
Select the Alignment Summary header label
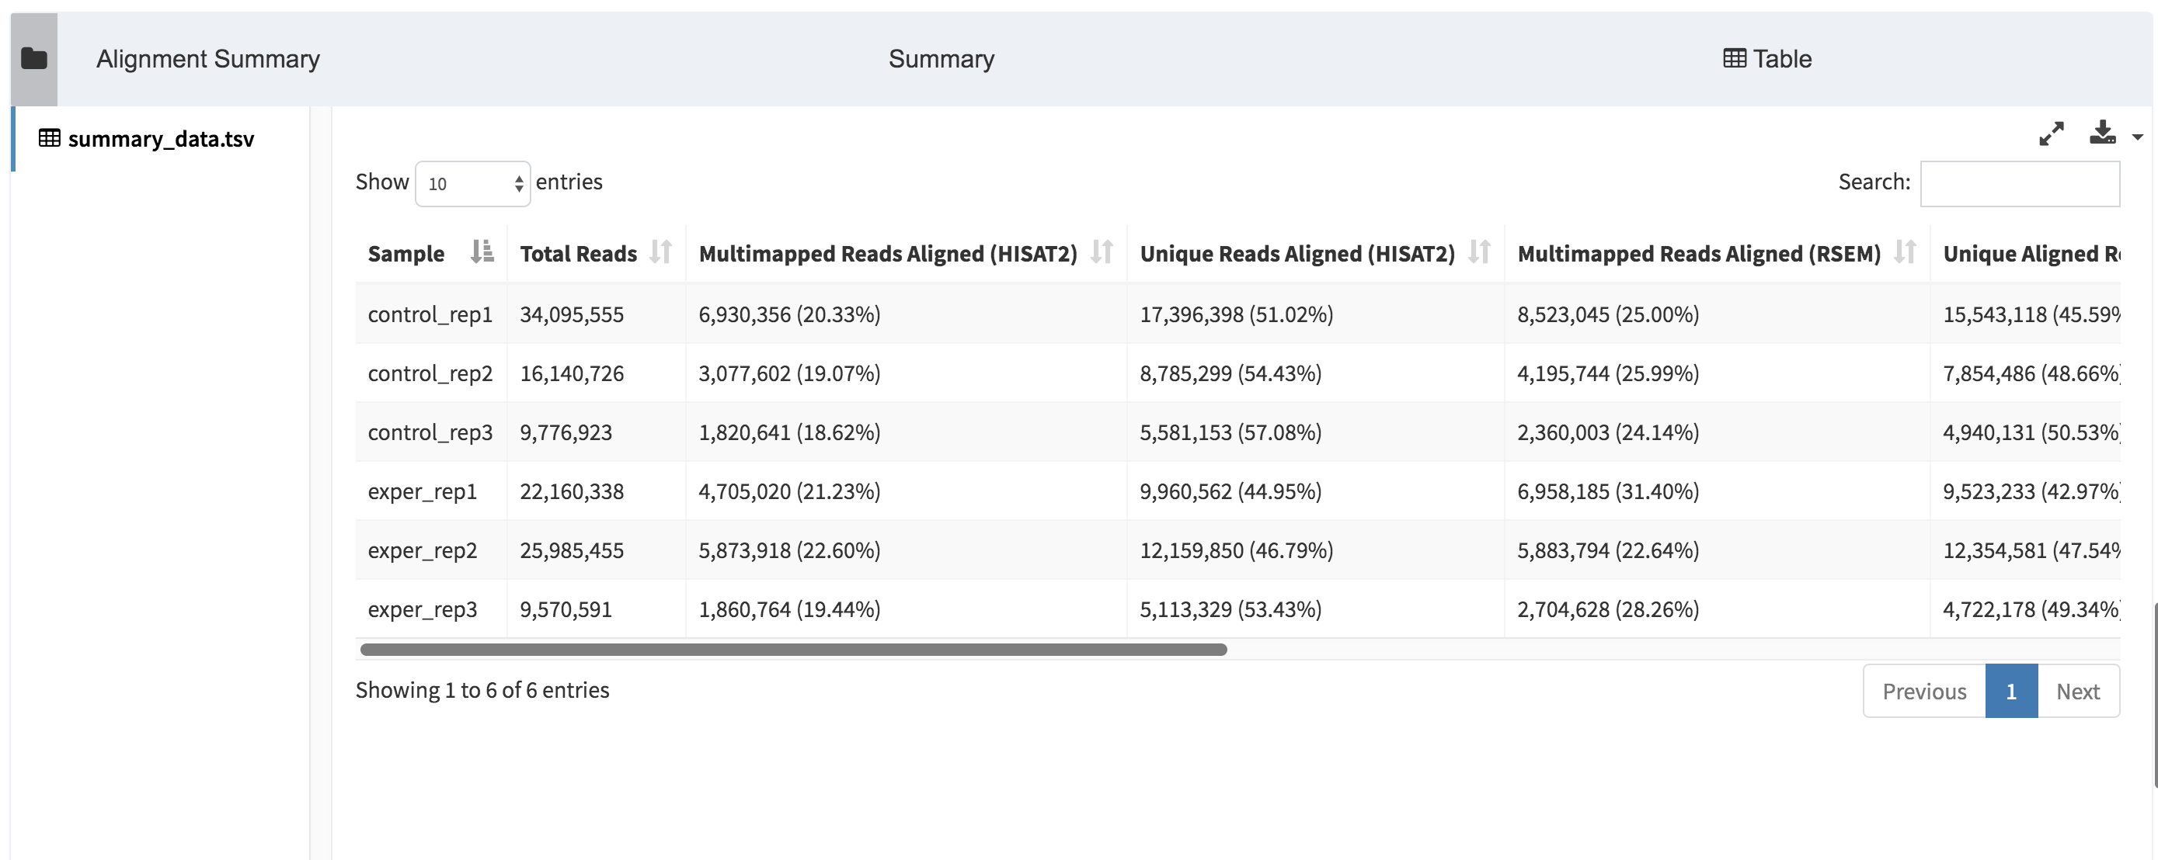point(207,59)
